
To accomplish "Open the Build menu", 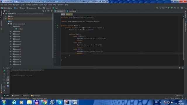I will point(41,5).
